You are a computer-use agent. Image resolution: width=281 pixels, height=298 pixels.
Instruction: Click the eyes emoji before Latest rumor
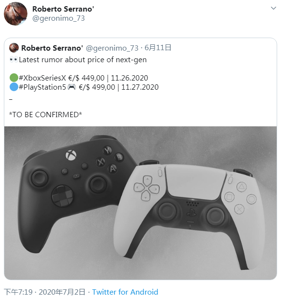[14, 60]
